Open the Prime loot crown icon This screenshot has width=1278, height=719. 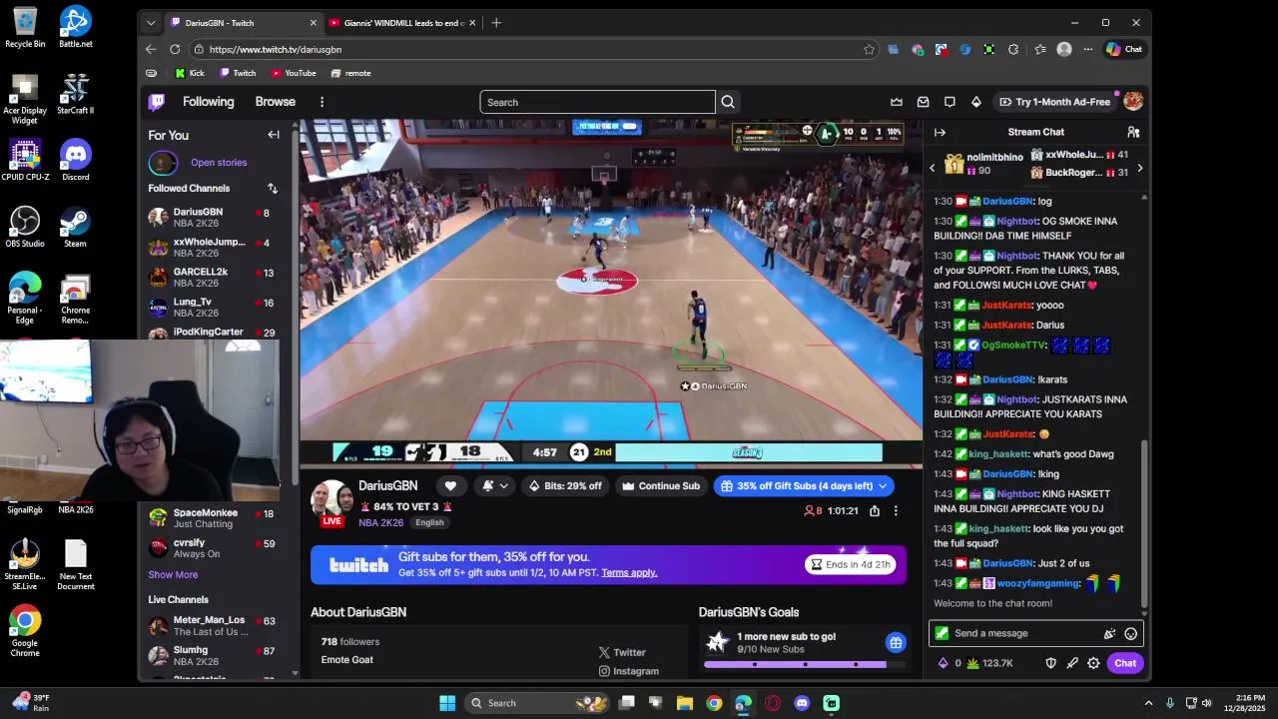pos(897,102)
